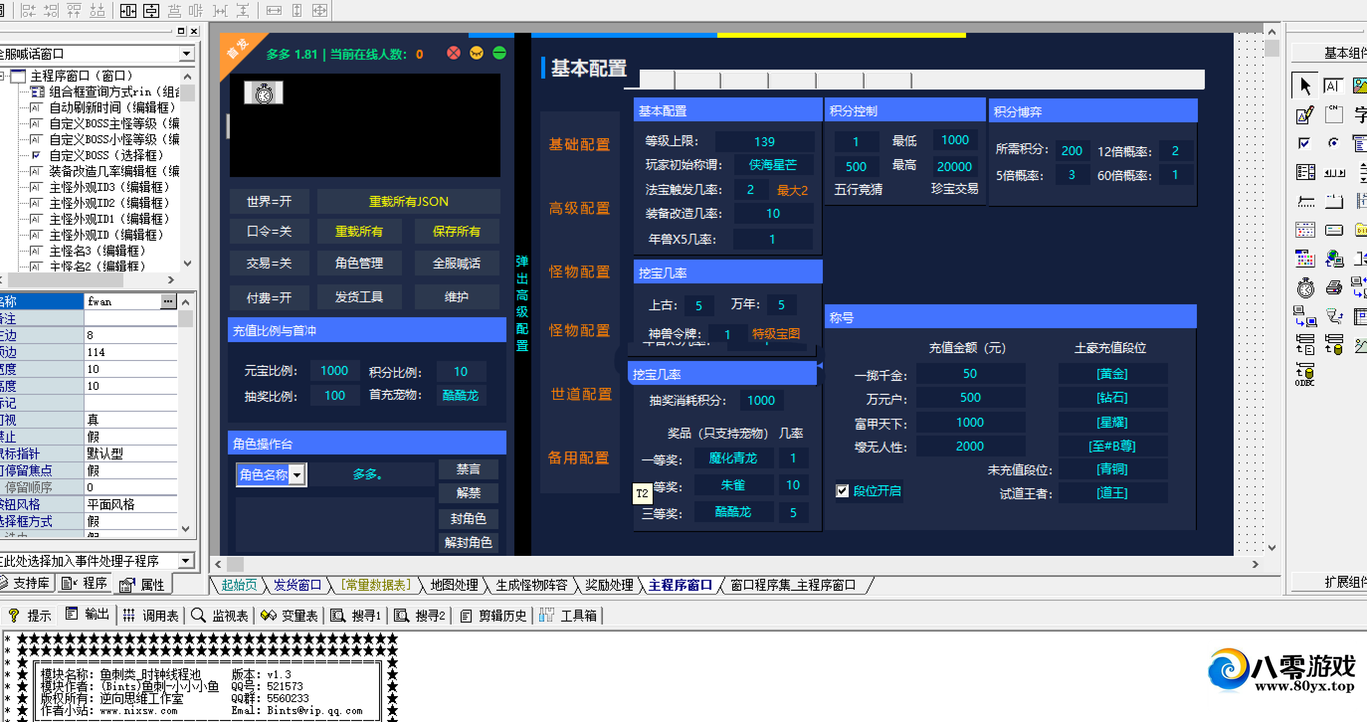Click the 重载所有JSON button
The width and height of the screenshot is (1367, 722).
408,201
